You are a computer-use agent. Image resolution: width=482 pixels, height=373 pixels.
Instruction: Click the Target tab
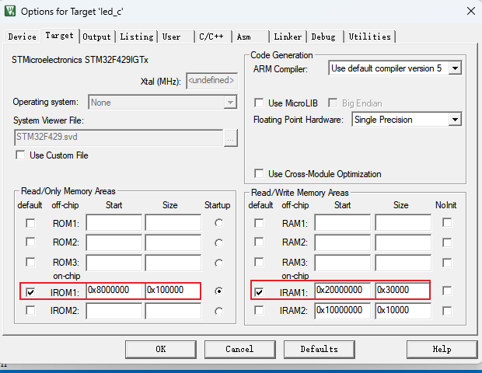(59, 36)
